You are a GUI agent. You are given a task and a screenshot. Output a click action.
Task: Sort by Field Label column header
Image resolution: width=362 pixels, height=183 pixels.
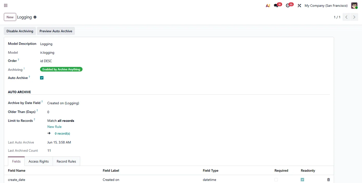click(111, 171)
